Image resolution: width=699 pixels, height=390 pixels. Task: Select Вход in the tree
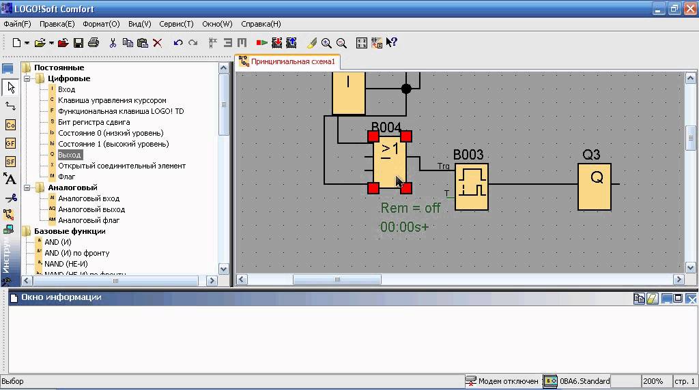(66, 89)
